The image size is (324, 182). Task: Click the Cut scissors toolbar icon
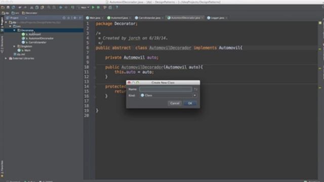(31, 8)
